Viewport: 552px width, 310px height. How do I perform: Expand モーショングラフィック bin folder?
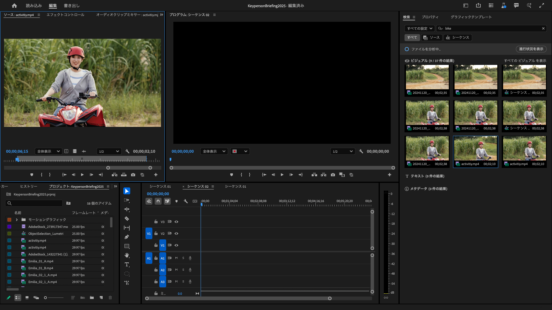(x=17, y=220)
